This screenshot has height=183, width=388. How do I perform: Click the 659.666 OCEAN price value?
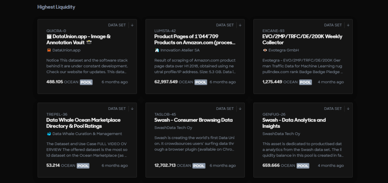279,166
